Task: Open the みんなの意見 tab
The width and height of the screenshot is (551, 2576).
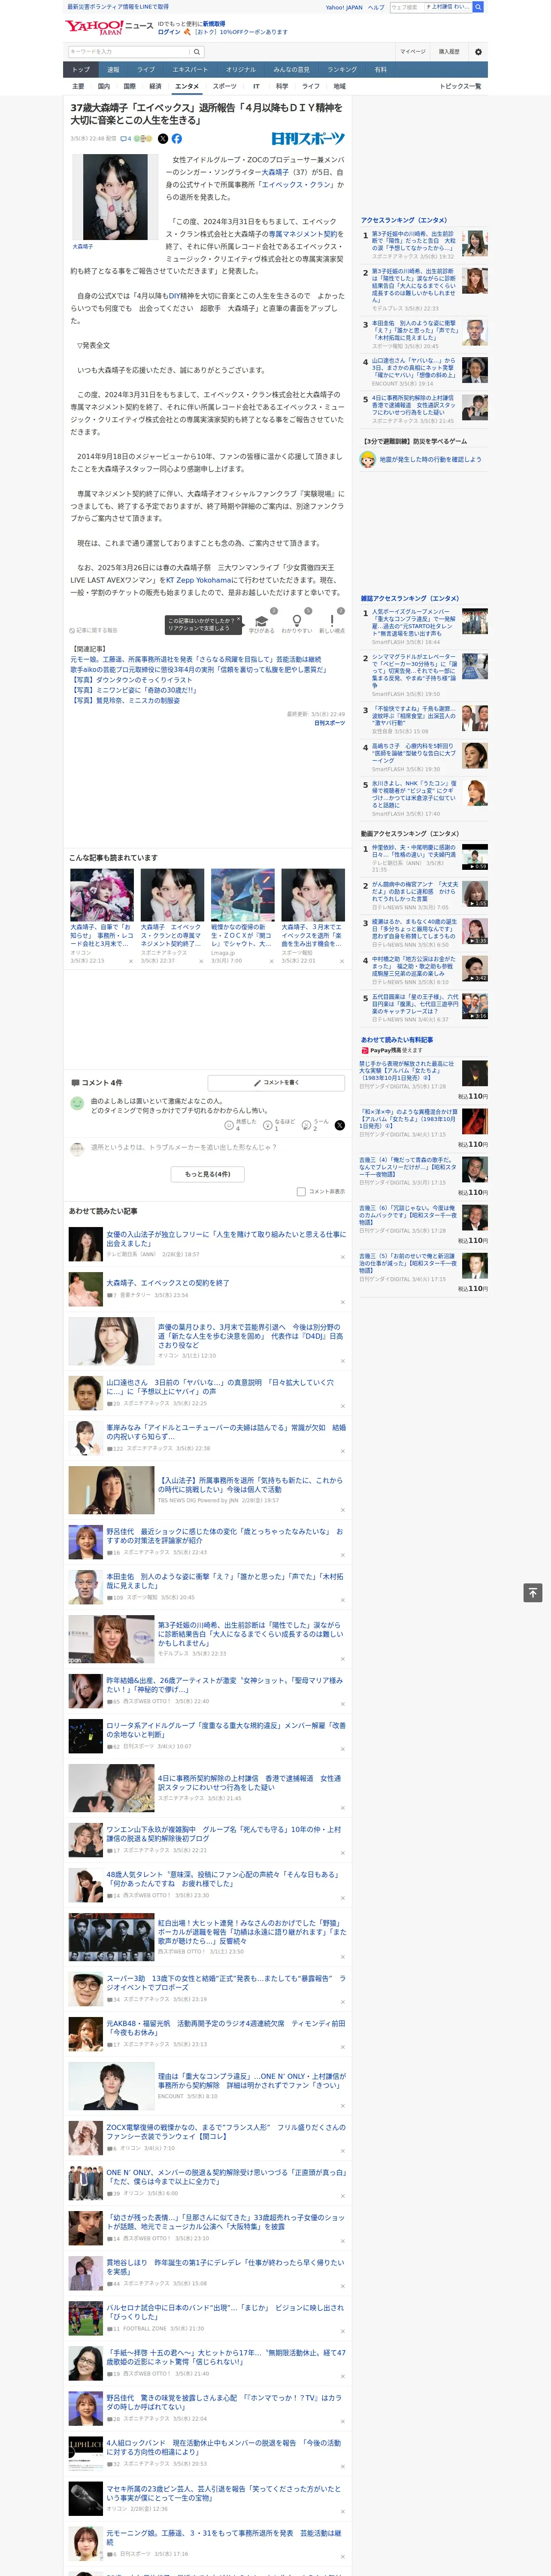Action: [292, 70]
